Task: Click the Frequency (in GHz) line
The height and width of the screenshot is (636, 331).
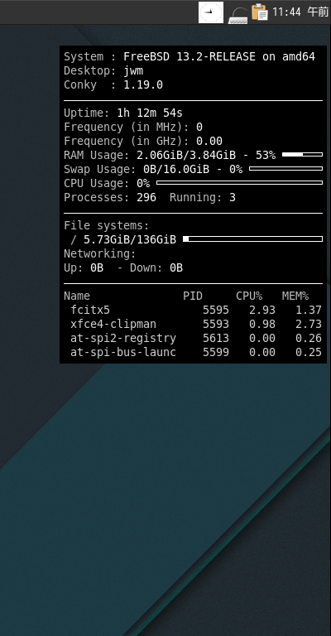Action: coord(143,141)
